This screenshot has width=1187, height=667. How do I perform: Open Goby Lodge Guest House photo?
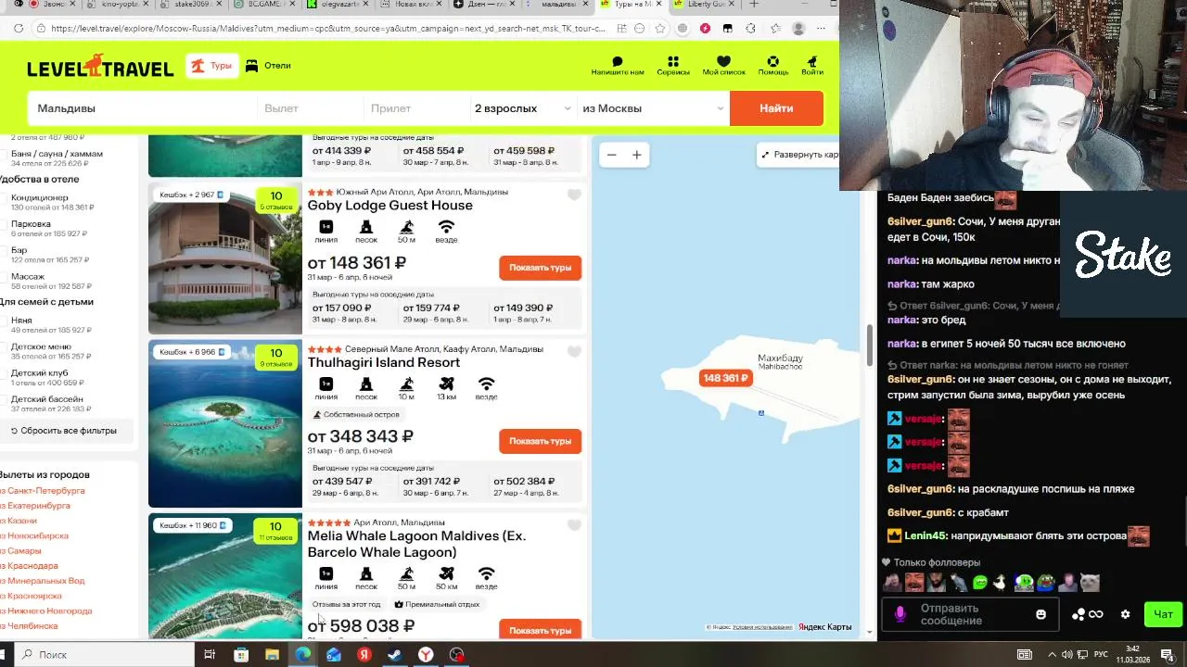coord(225,258)
